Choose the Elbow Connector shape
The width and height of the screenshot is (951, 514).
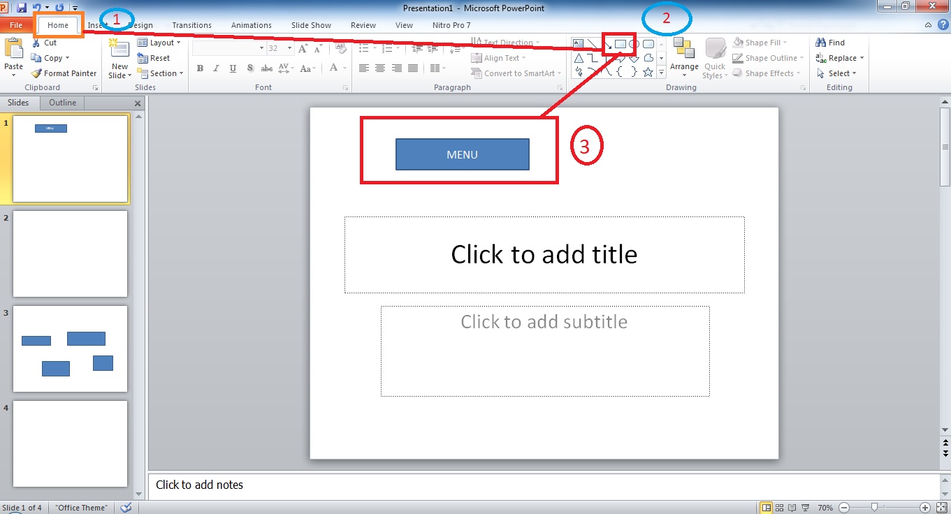(x=593, y=58)
